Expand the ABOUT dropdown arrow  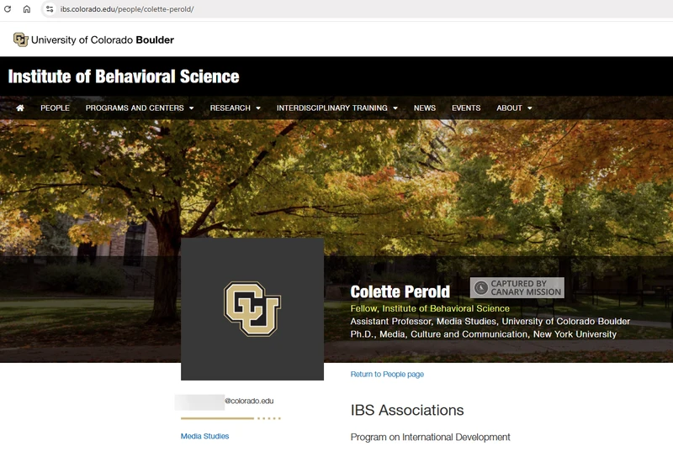[x=530, y=108]
